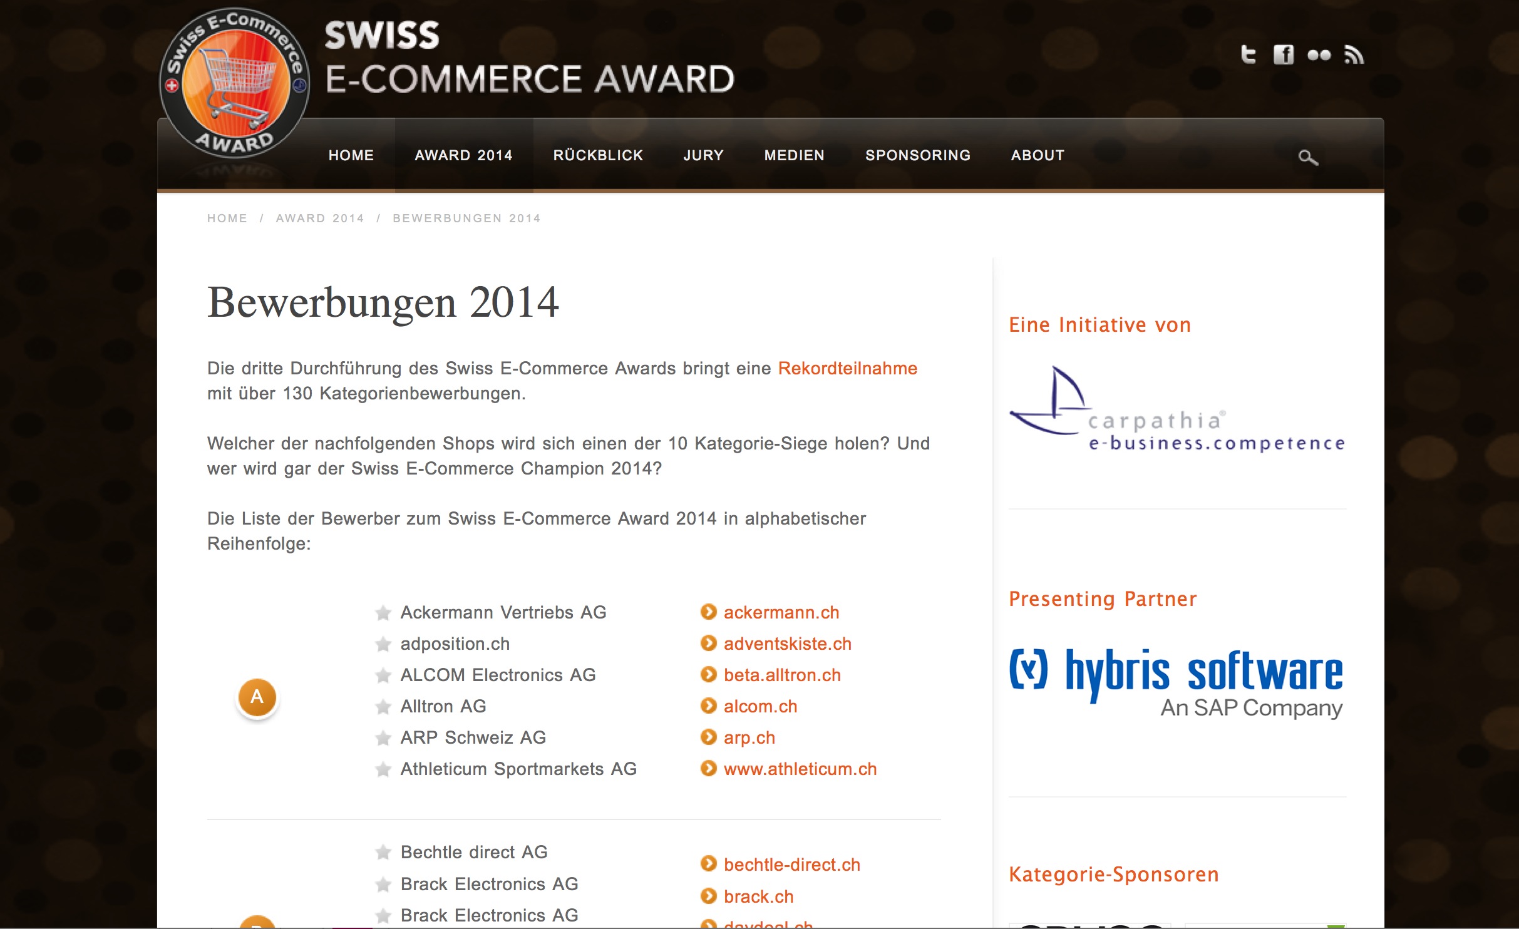The image size is (1519, 929).
Task: Click star icon beside Alltron AG
Action: 383,707
